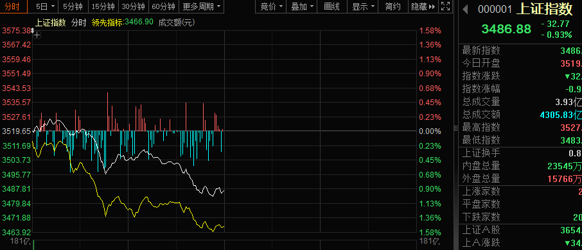Viewport: 582px width, 250px height.
Task: Click the 0.00% right axis label
Action: click(x=430, y=131)
